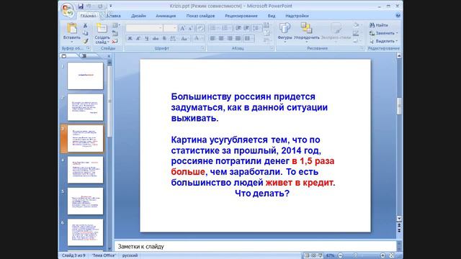
Task: Open the Анимация ribbon tab
Action: pos(166,16)
